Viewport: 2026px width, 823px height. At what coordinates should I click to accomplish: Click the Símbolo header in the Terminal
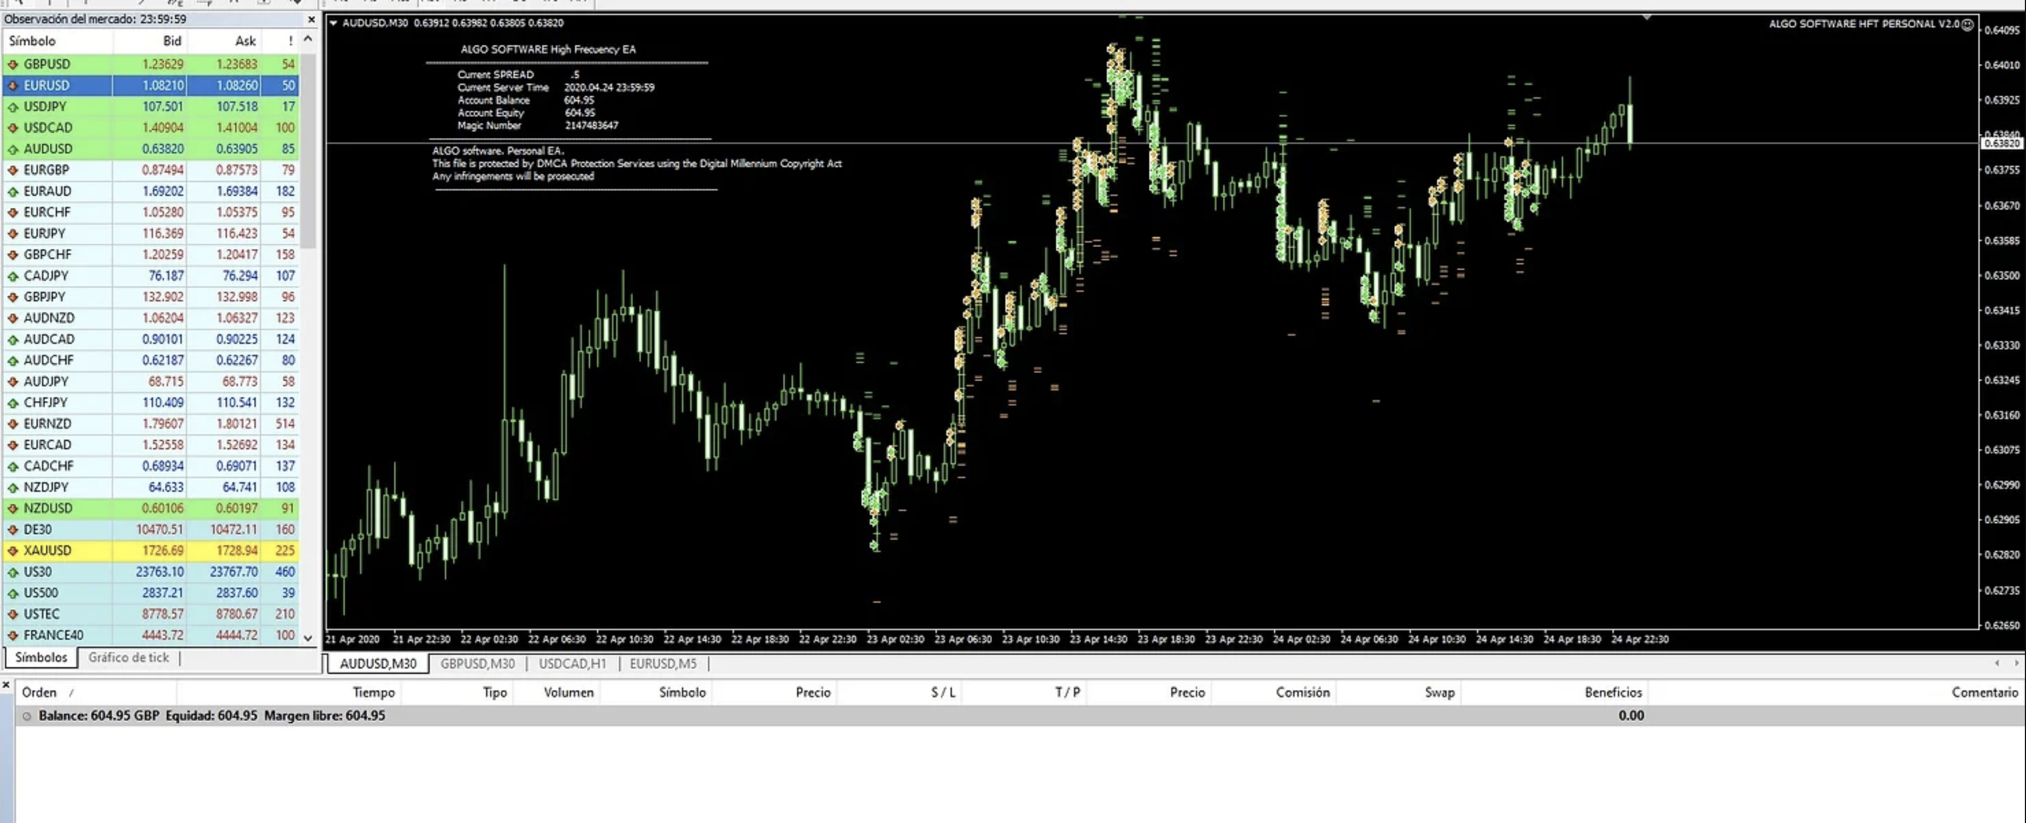pos(656,693)
